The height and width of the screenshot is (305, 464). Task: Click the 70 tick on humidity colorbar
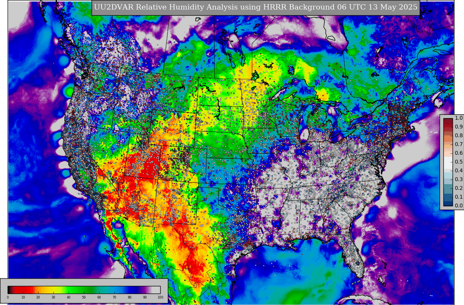click(114, 297)
